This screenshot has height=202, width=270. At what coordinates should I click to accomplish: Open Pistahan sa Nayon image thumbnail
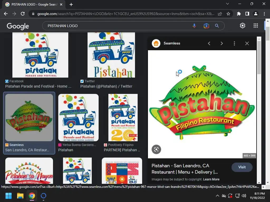point(29,171)
